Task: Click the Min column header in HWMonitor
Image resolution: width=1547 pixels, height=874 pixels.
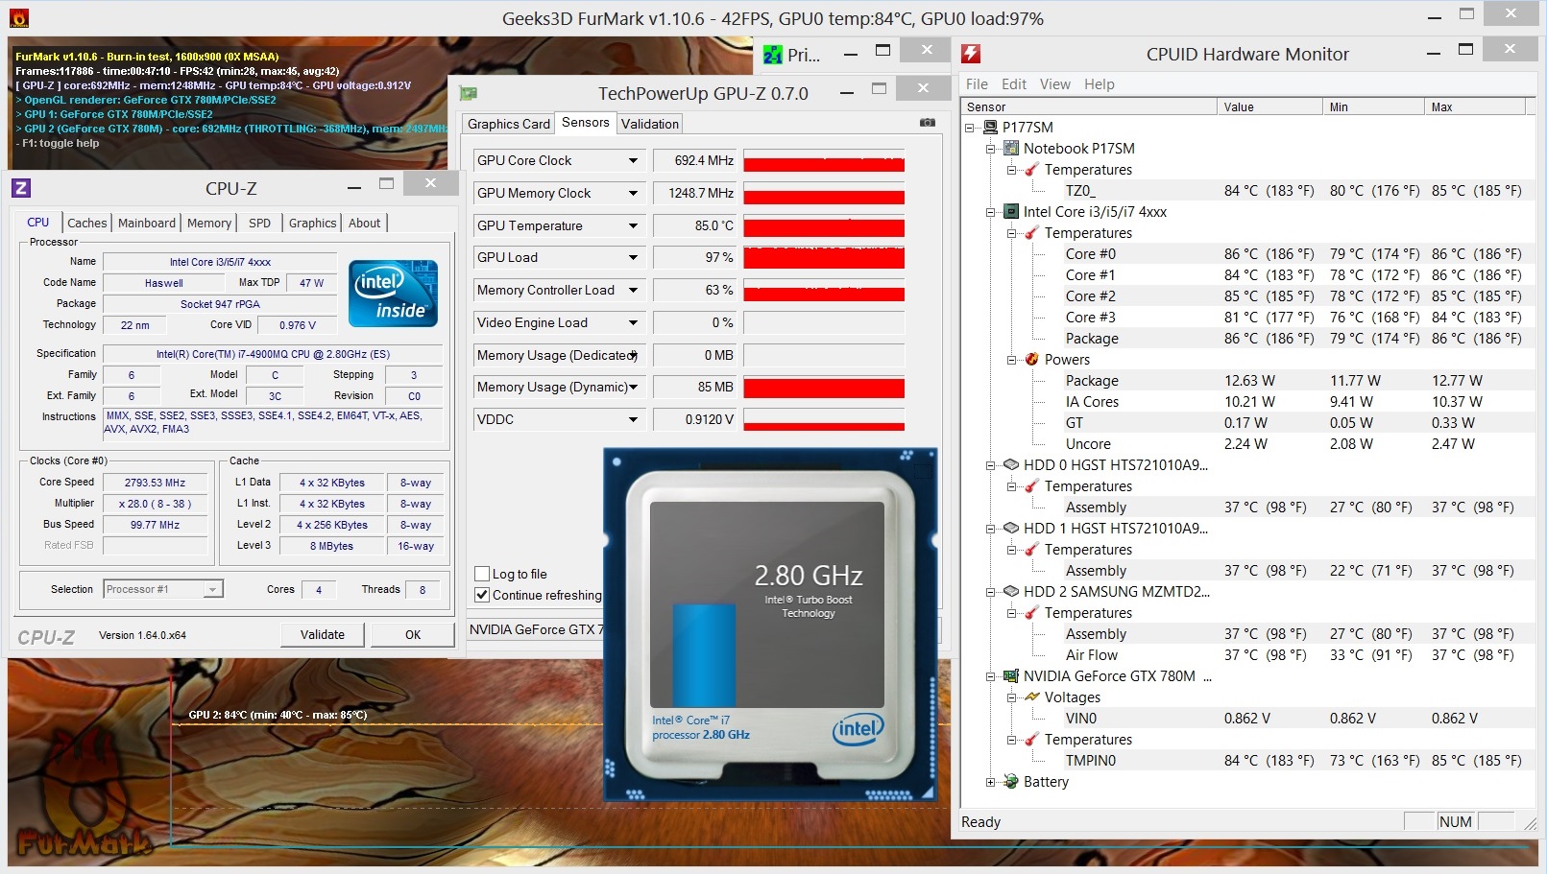Action: pyautogui.click(x=1374, y=106)
